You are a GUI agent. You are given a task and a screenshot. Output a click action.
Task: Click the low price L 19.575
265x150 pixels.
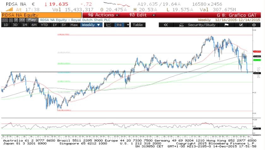[x=180, y=10]
